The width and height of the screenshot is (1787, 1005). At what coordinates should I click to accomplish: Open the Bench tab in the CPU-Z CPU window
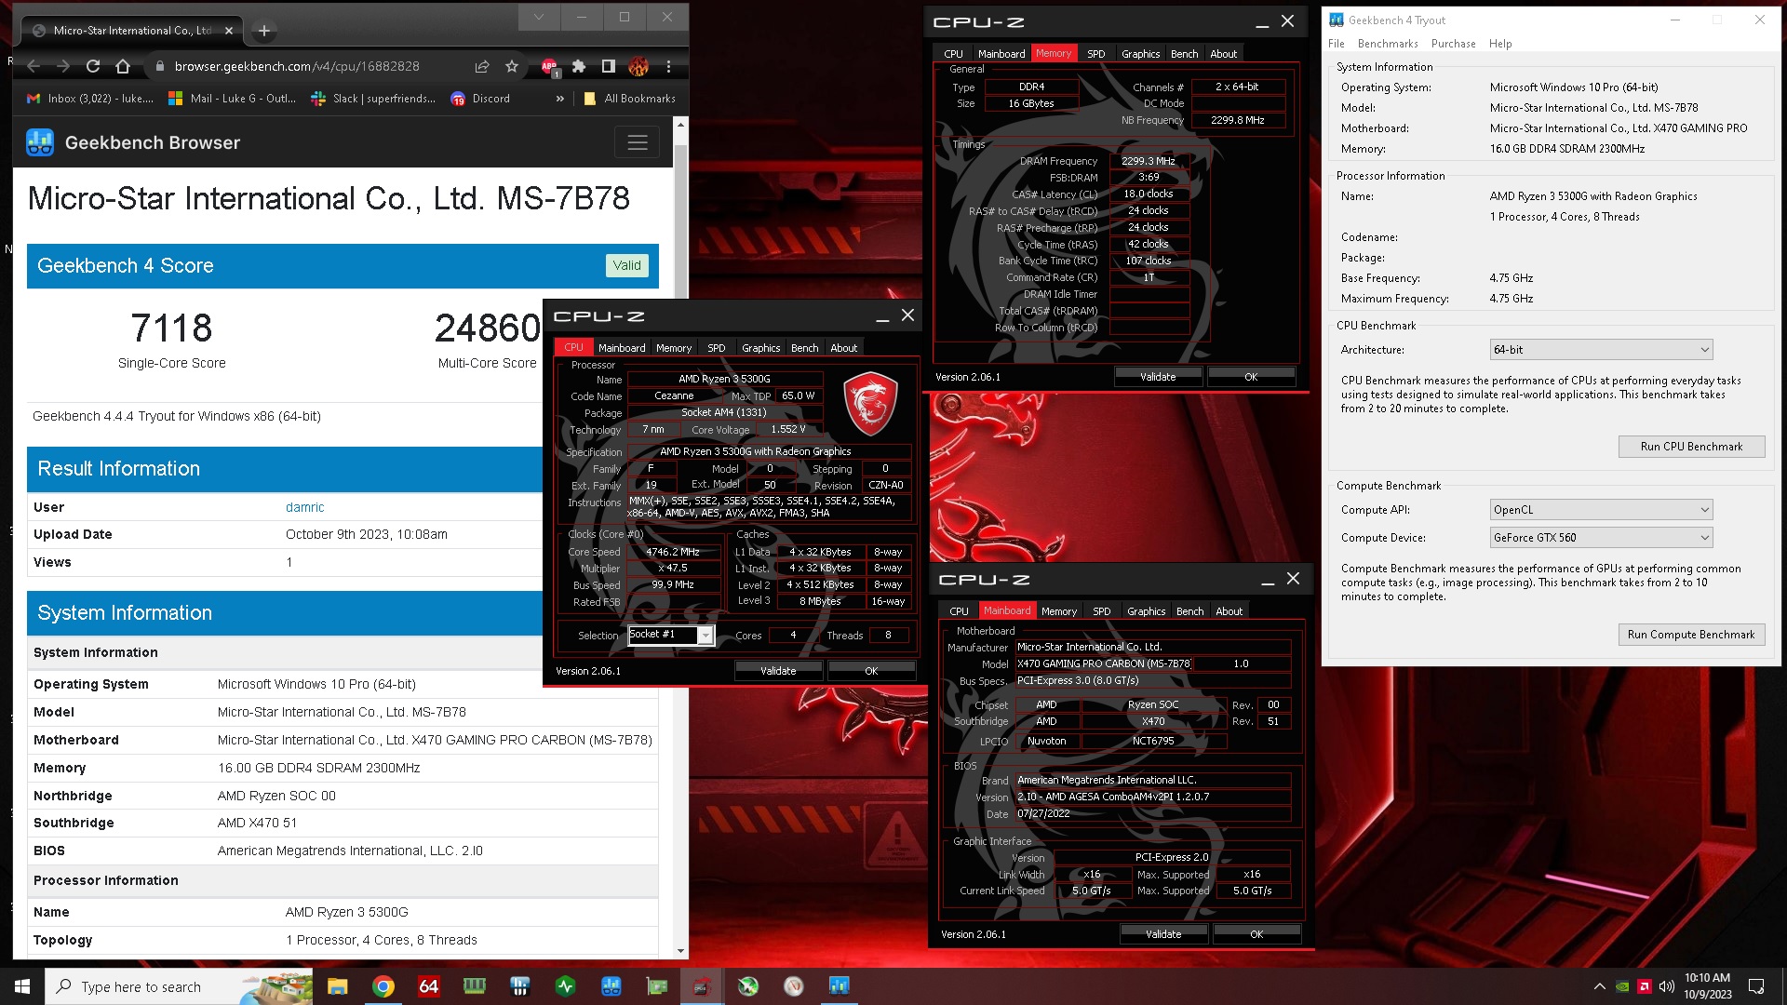[804, 348]
